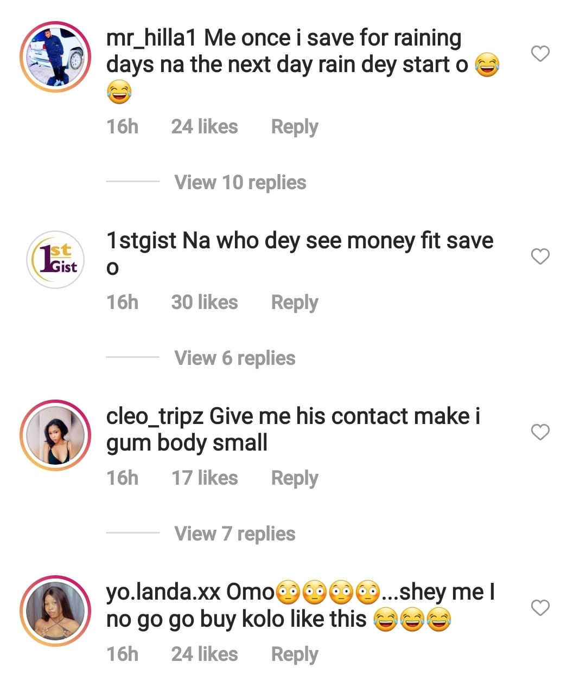This screenshot has height=694, width=586.
Task: Heart yo.landa.xx's comment
Action: (x=540, y=608)
